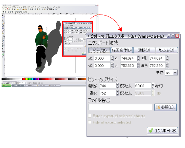The image size is (185, 148).
Task: Increase active dpi 90.00 with up arrow
Action: click(x=153, y=84)
